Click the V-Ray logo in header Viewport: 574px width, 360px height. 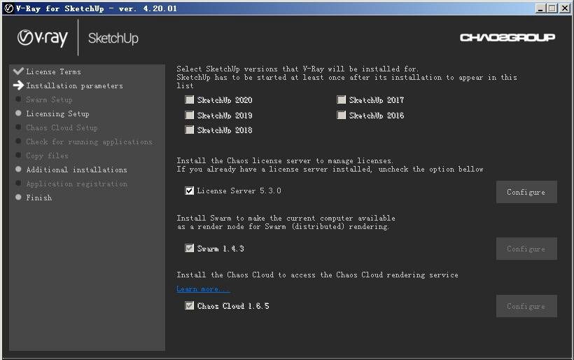pos(43,38)
